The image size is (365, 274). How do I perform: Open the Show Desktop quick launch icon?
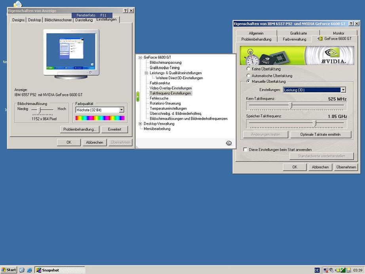tap(22, 270)
